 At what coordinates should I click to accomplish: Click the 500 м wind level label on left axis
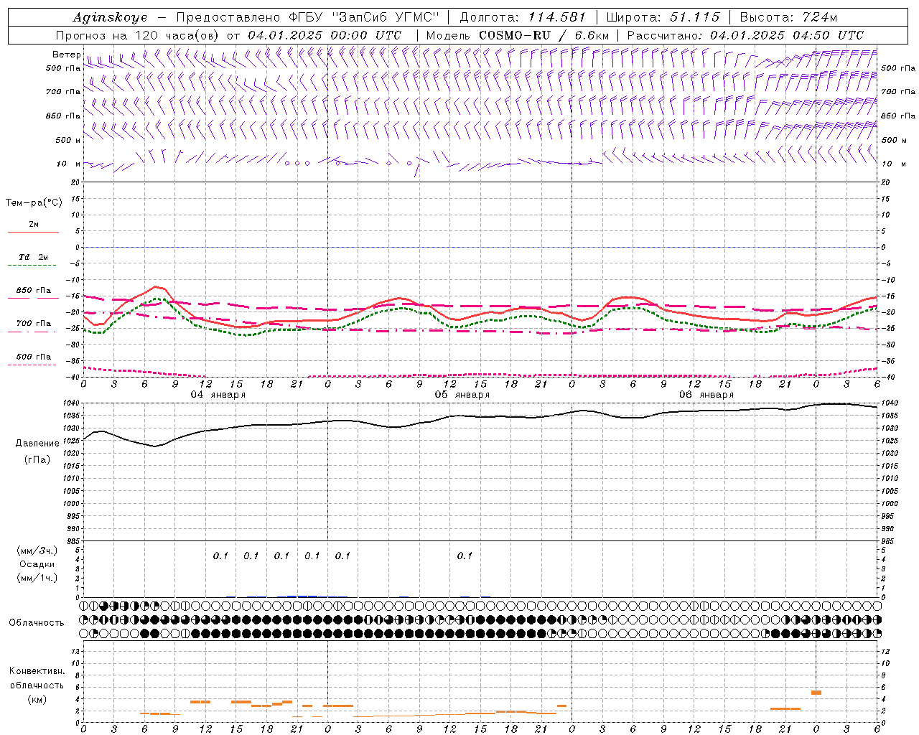[68, 140]
